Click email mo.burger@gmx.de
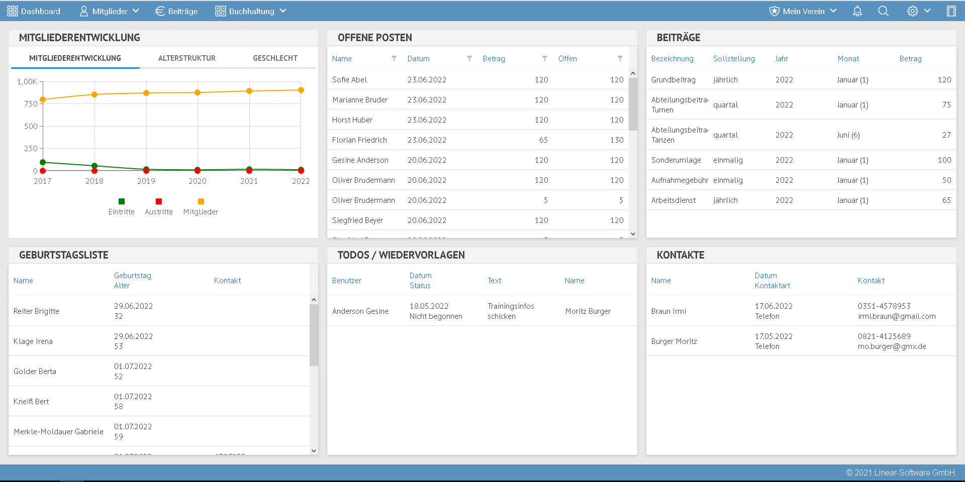 892,346
